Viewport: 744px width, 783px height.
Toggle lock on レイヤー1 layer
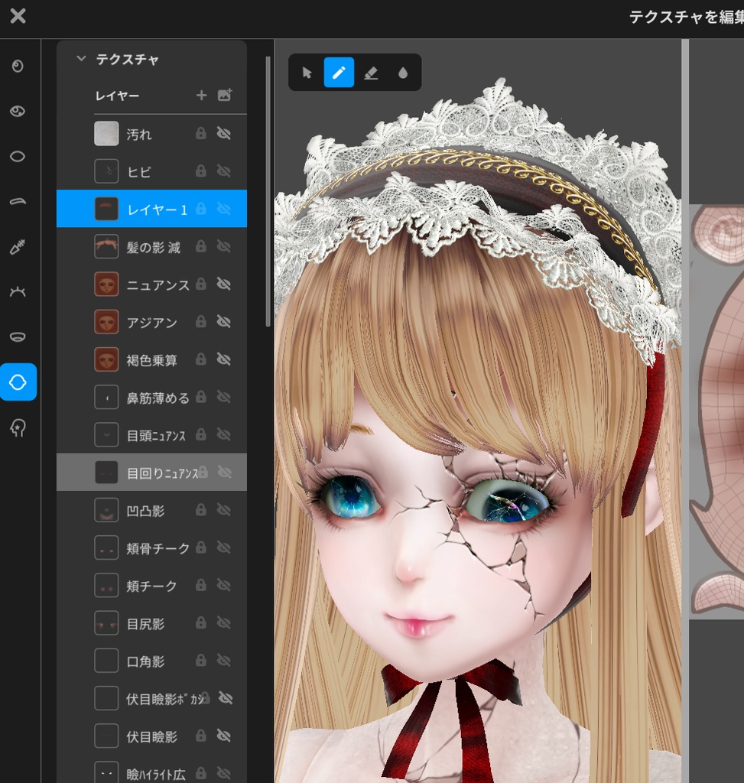201,209
